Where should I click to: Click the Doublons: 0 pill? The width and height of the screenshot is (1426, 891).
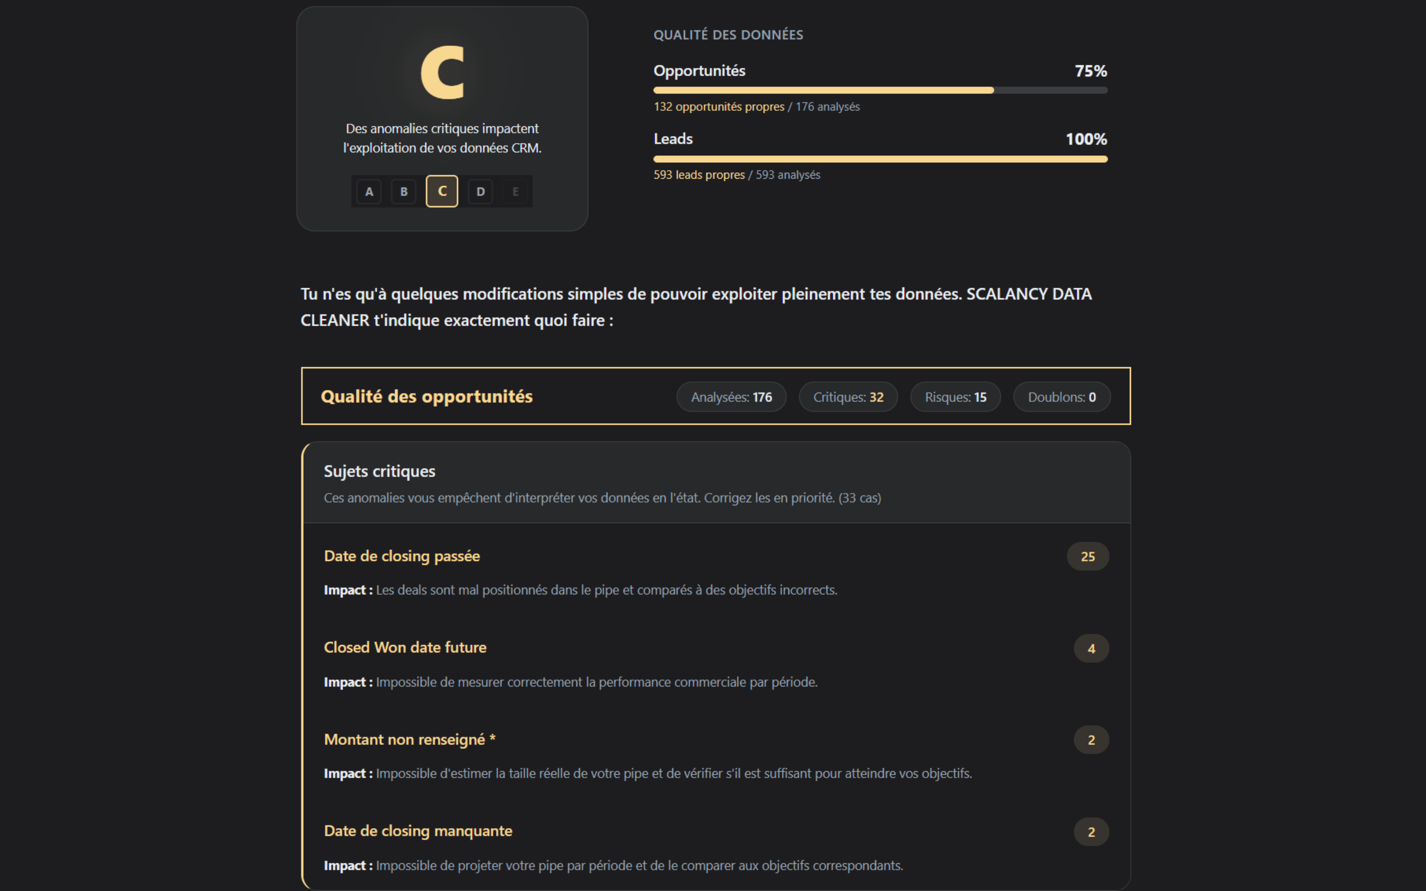click(x=1062, y=397)
